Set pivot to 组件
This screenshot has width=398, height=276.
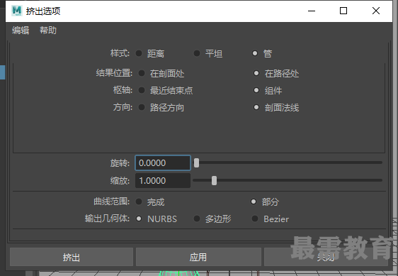256,90
